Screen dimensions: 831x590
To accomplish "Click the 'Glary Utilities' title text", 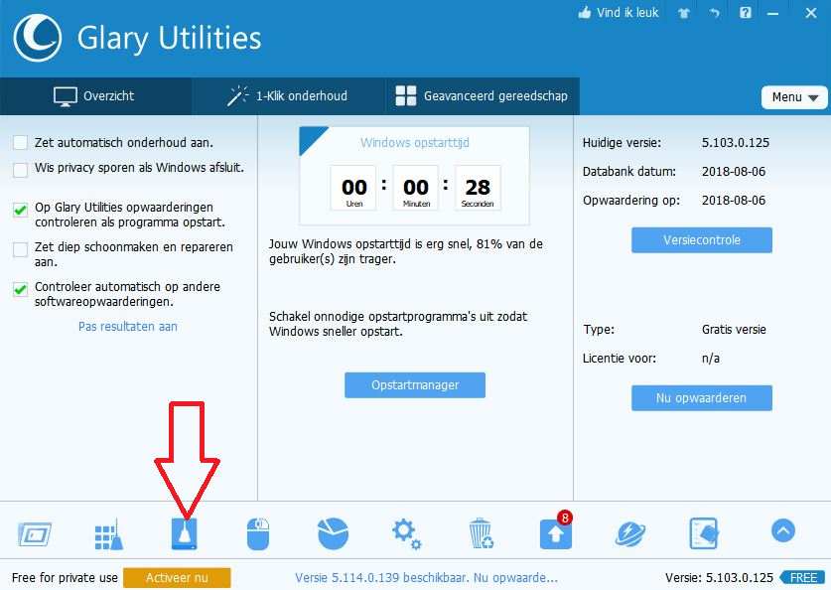I will [170, 38].
